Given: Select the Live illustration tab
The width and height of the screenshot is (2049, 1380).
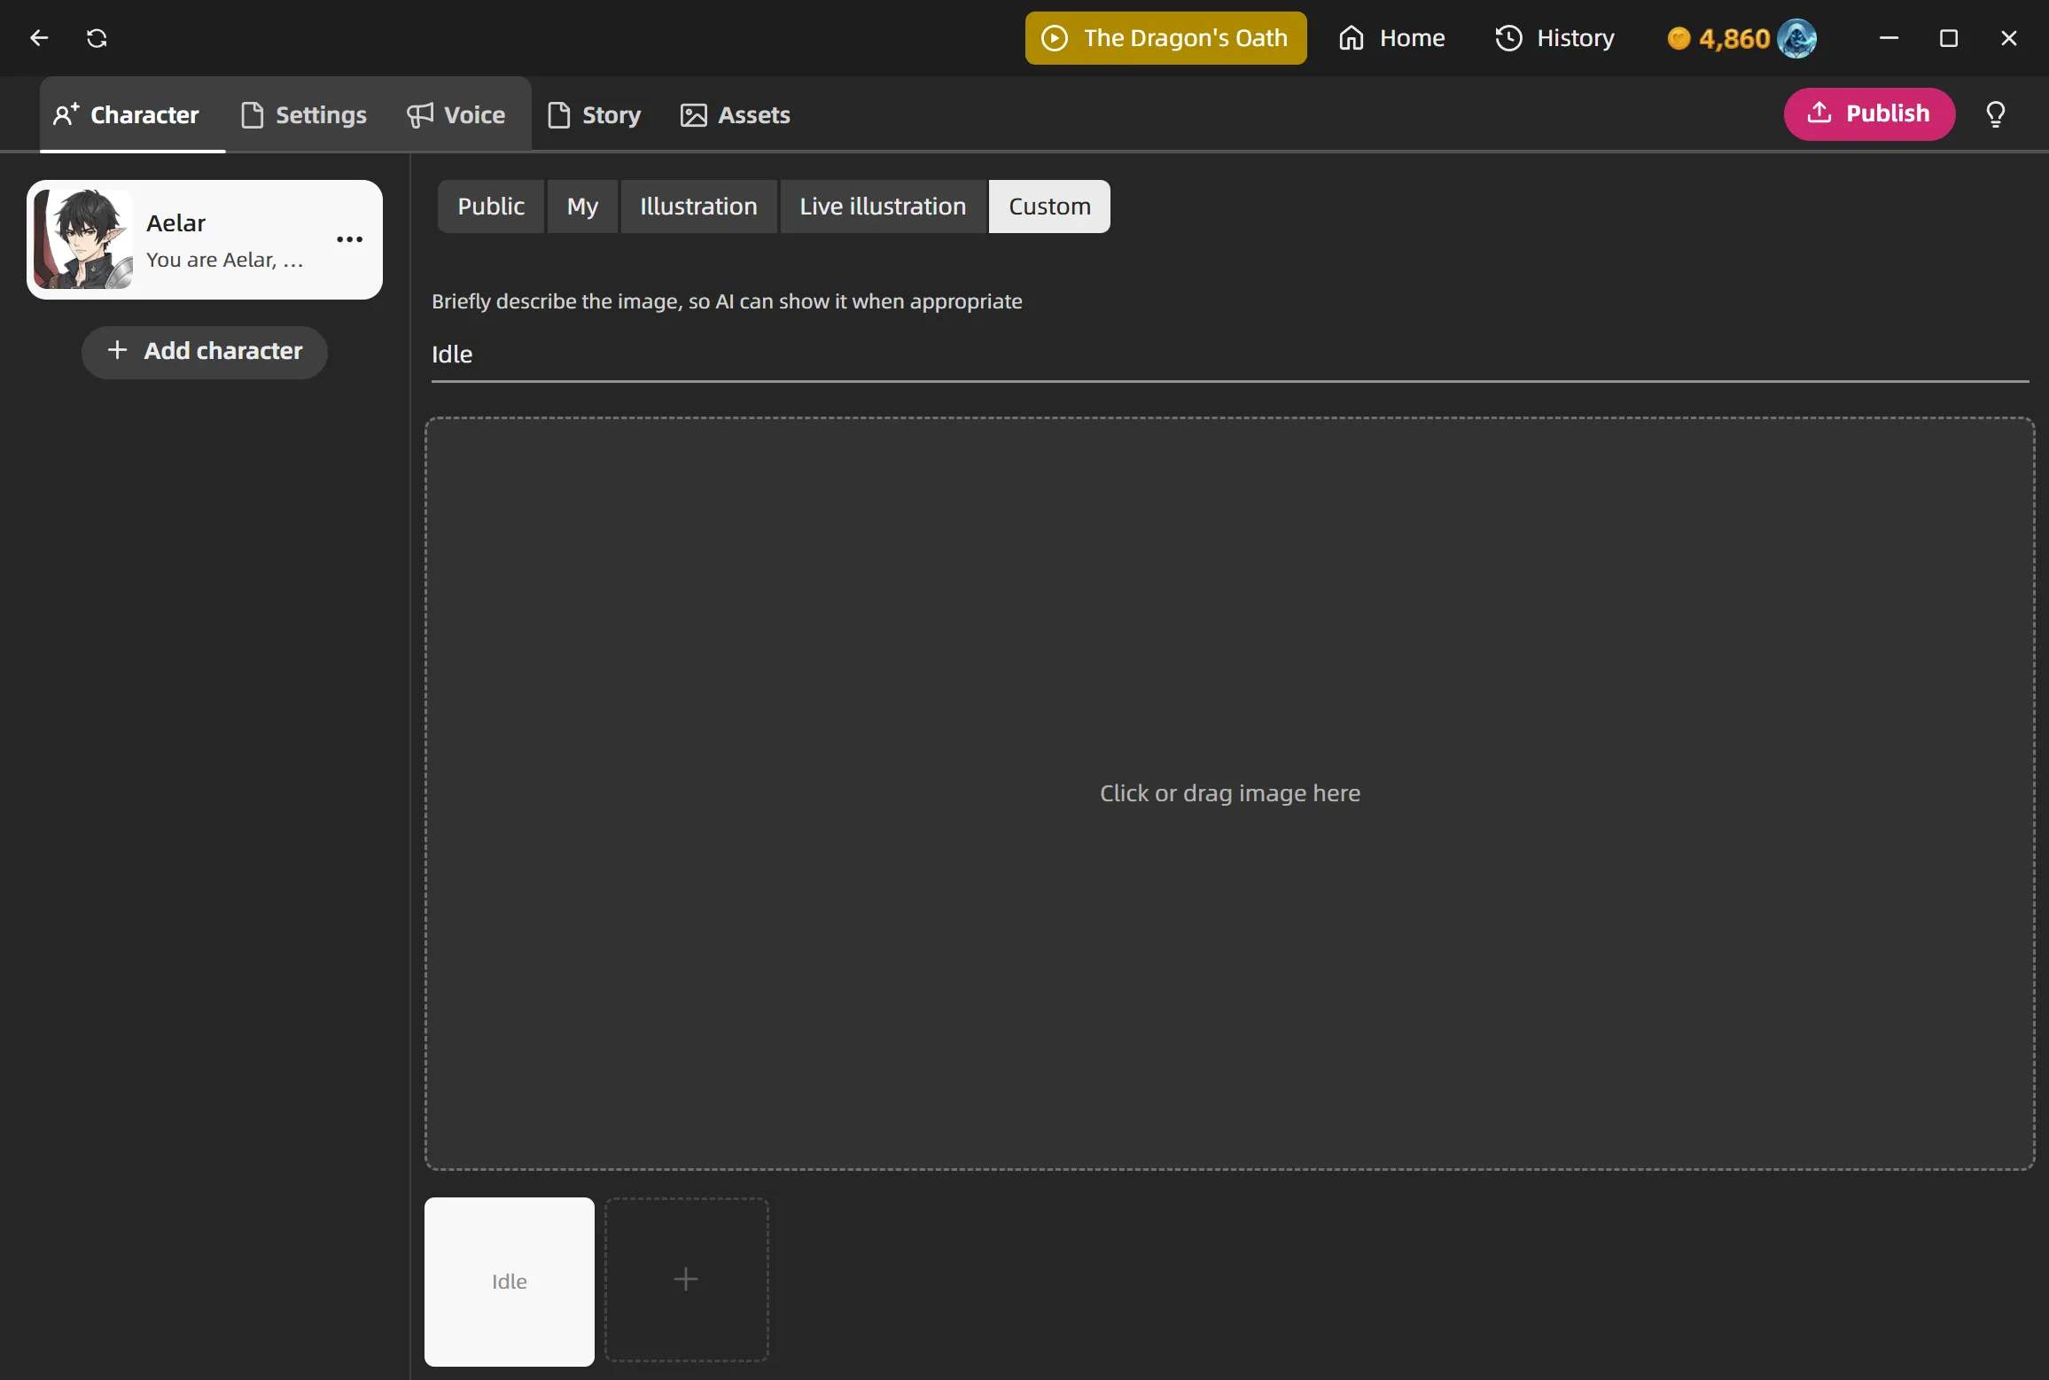Looking at the screenshot, I should tap(883, 207).
